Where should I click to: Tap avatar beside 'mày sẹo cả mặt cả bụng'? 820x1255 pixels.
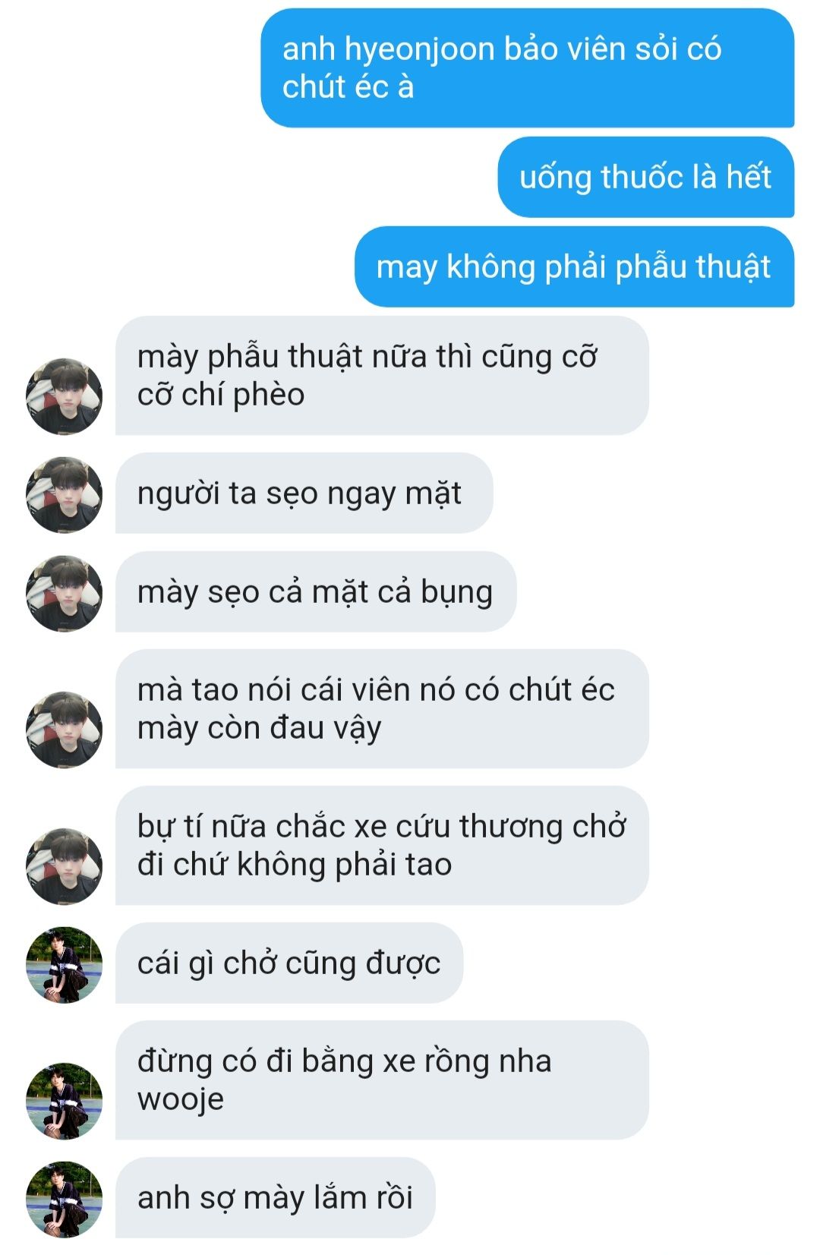tap(64, 593)
